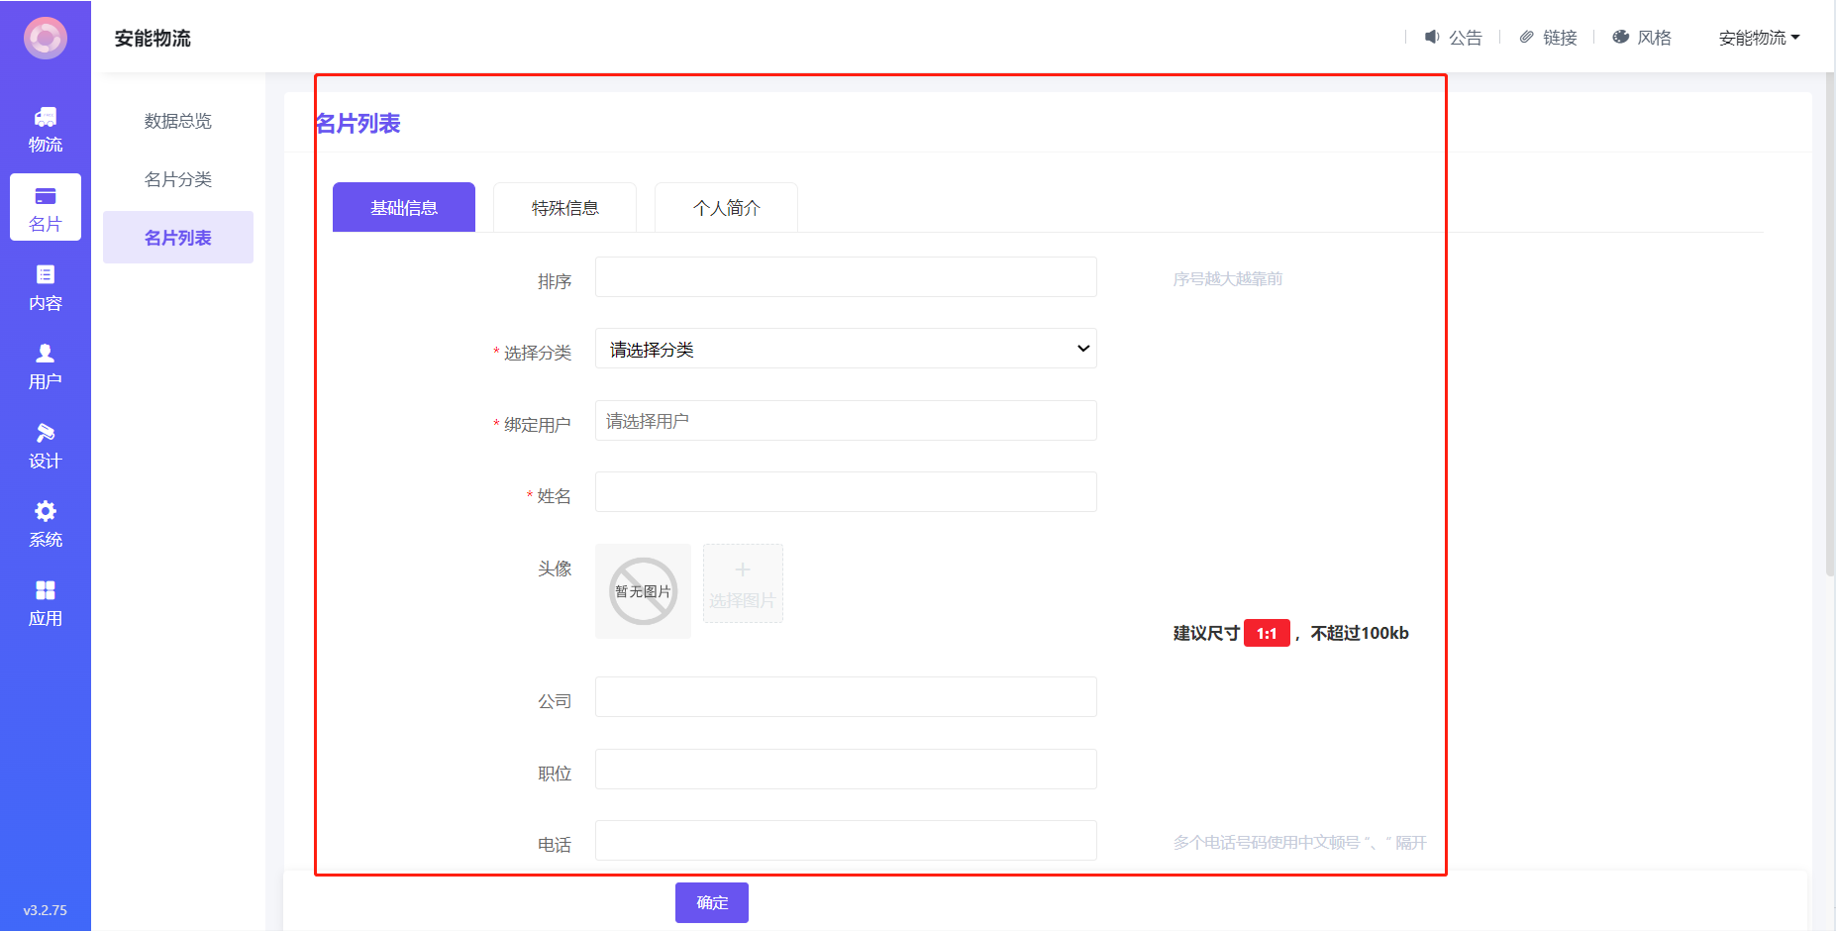1836x931 pixels.
Task: Open 系统 settings gear icon
Action: click(46, 524)
